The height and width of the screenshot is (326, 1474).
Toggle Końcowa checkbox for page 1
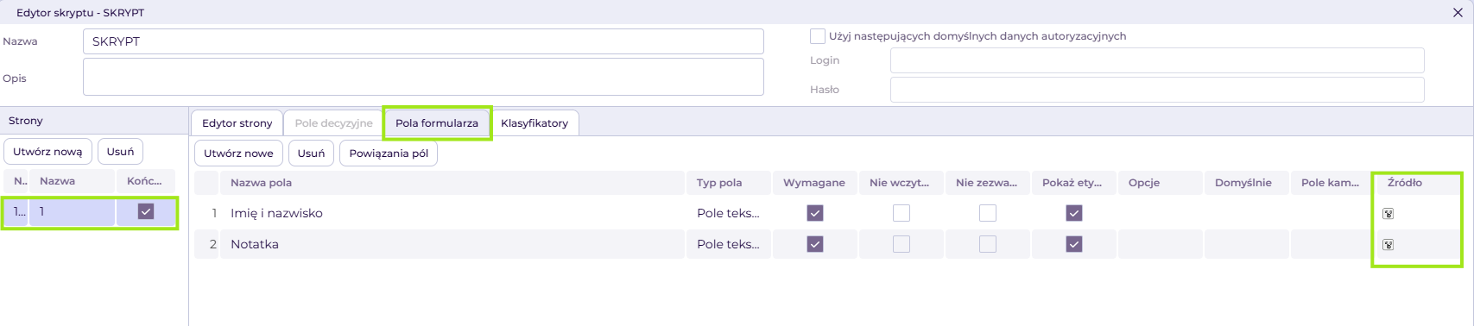pyautogui.click(x=146, y=211)
